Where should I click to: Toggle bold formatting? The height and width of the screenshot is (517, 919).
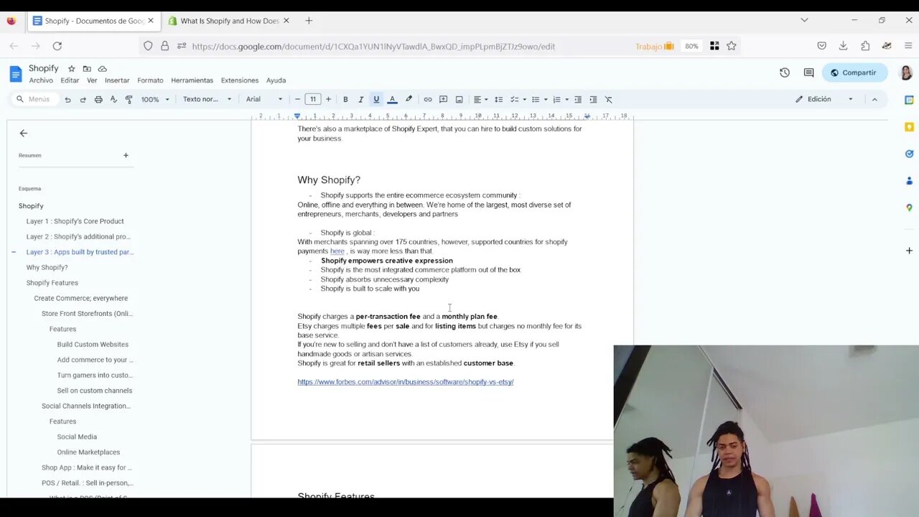point(345,99)
